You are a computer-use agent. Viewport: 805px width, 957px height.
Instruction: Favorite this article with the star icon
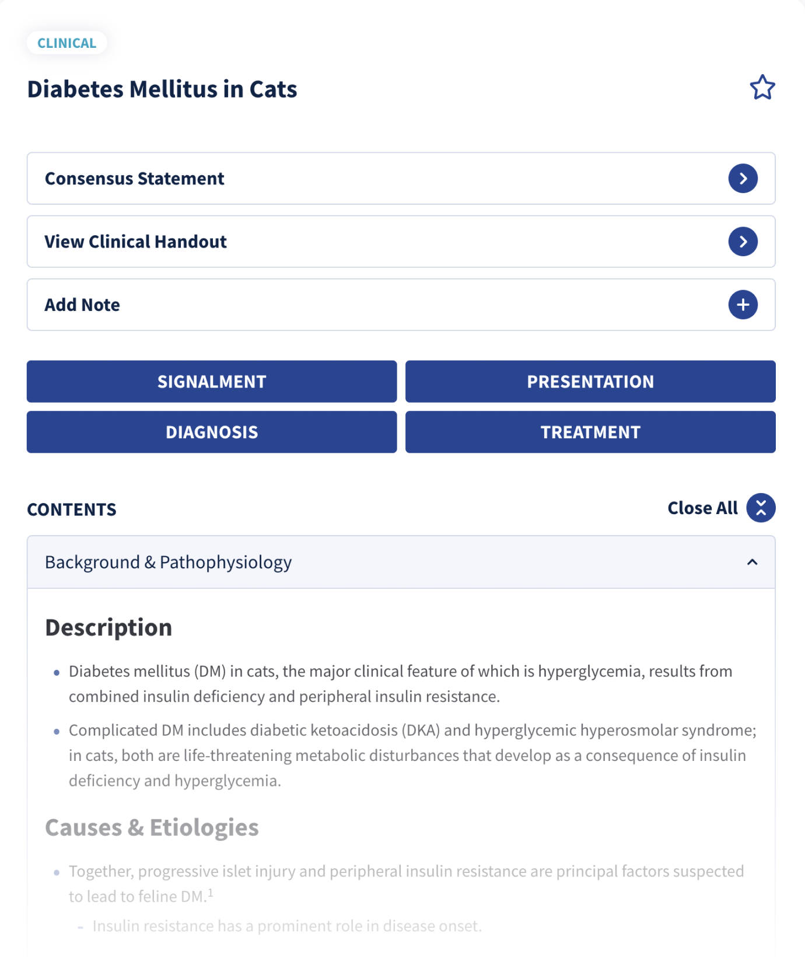762,88
